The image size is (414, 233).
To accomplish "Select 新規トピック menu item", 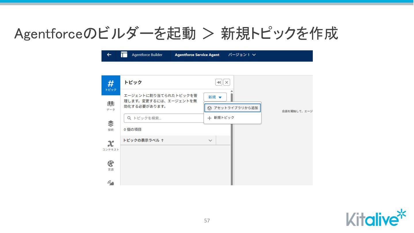I will pyautogui.click(x=233, y=118).
